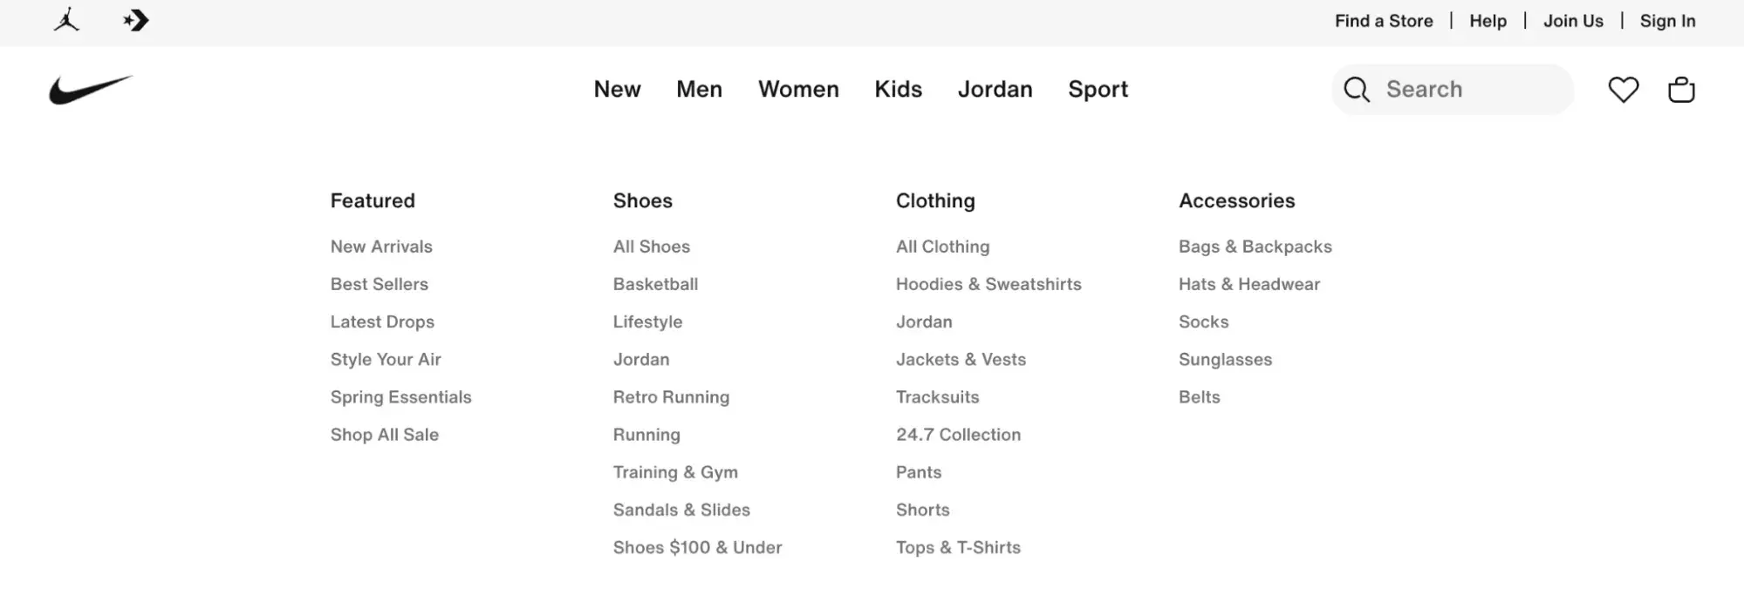1744x609 pixels.
Task: Choose Hoodies & Sweatshirts under Clothing
Action: point(988,284)
